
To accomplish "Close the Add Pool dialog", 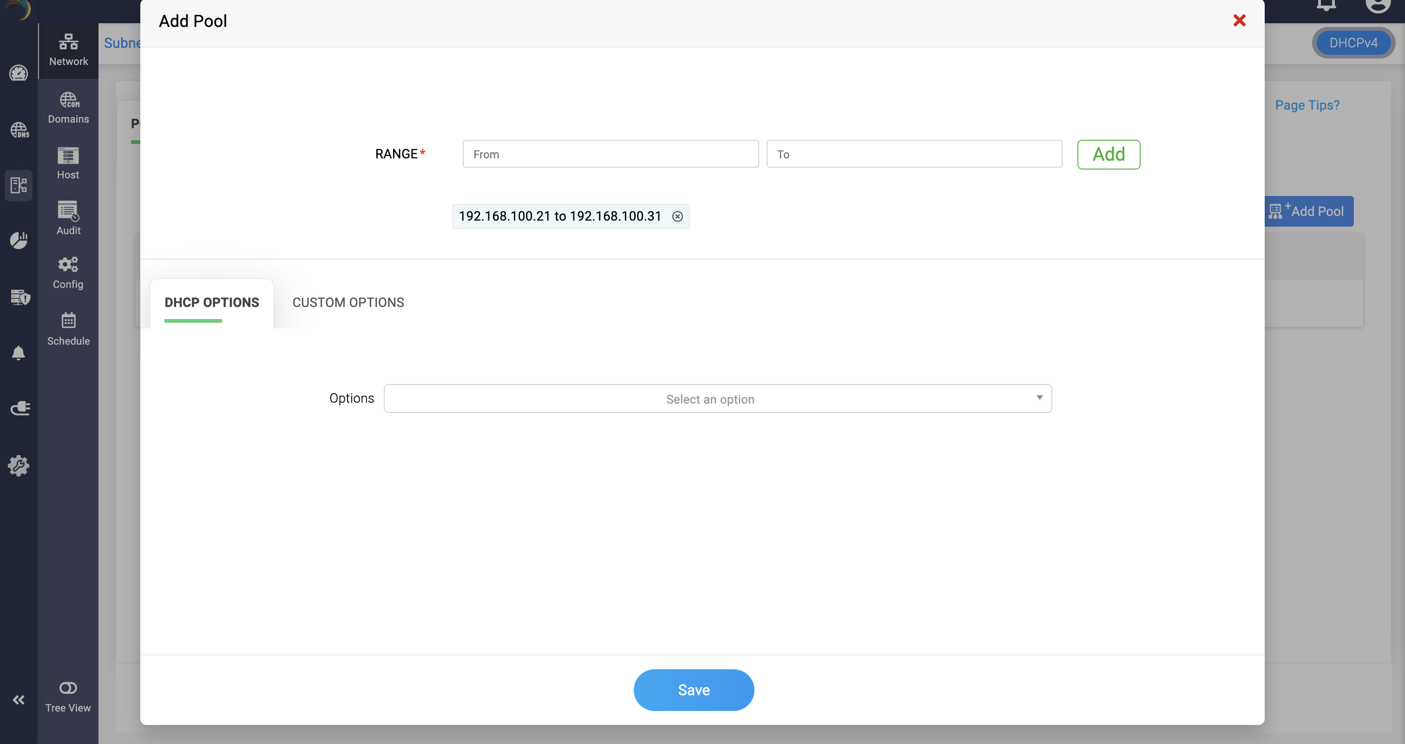I will click(1239, 21).
